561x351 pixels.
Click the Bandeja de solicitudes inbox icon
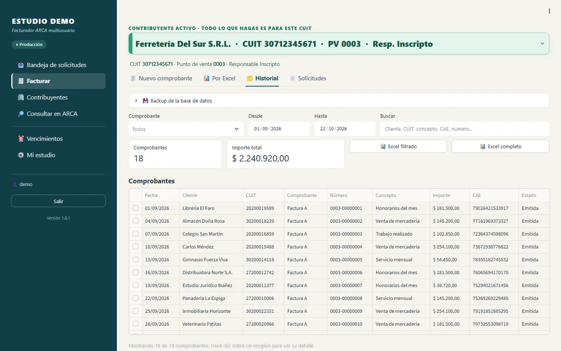[x=21, y=65]
